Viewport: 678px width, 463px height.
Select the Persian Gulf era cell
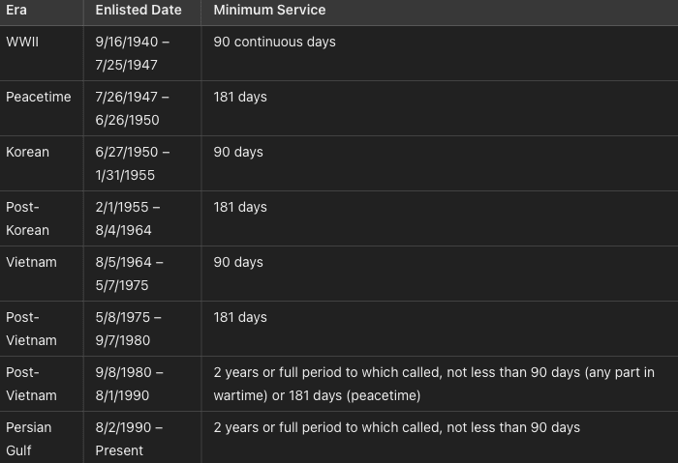point(29,438)
